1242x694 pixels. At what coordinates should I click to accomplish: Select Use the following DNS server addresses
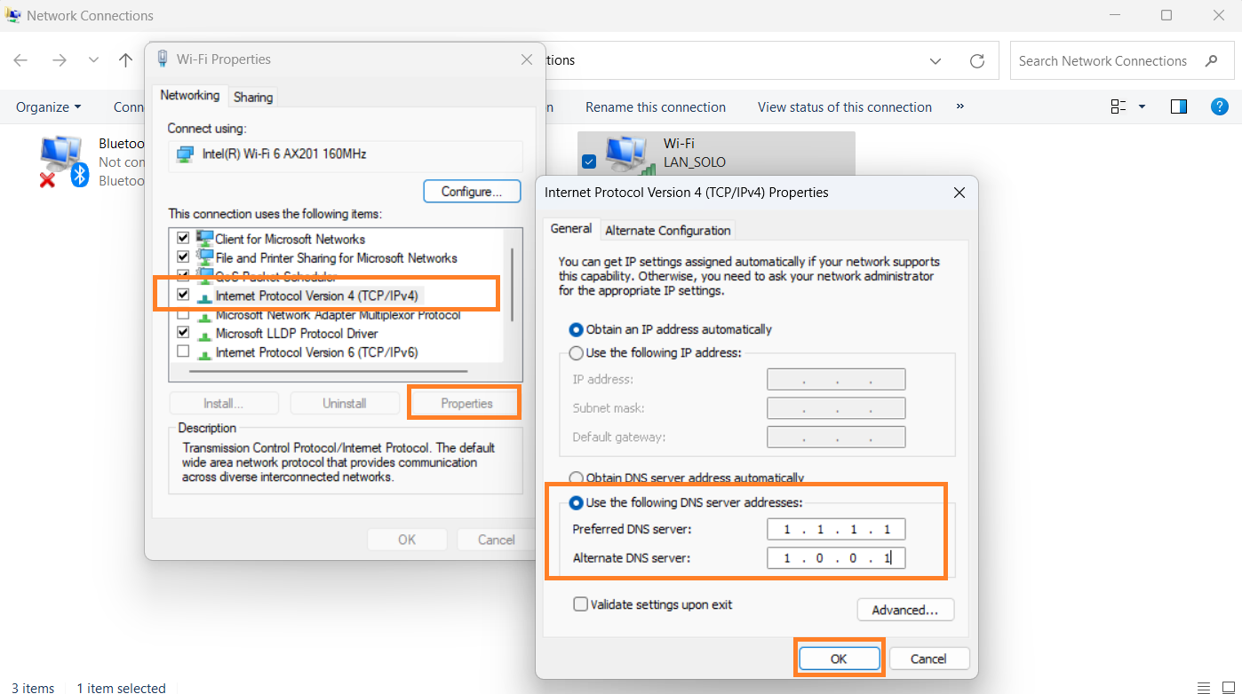686,502
